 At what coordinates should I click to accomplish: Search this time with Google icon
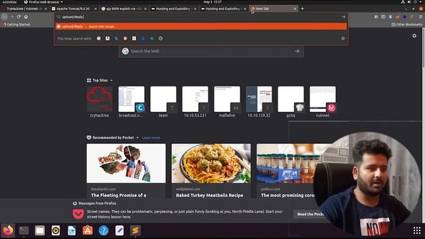pyautogui.click(x=99, y=39)
